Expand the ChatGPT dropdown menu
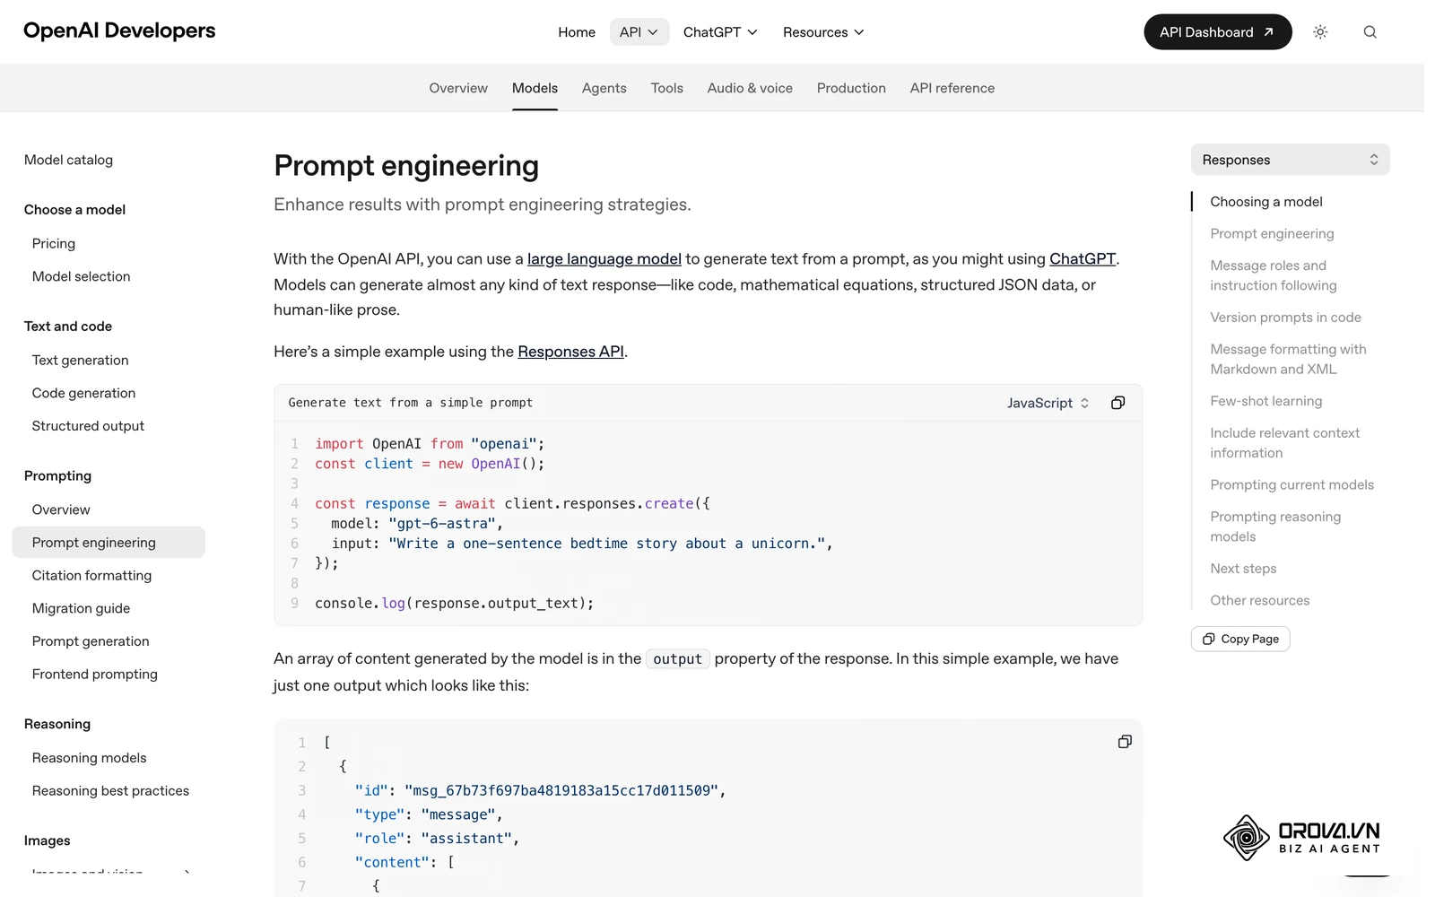 tap(720, 32)
